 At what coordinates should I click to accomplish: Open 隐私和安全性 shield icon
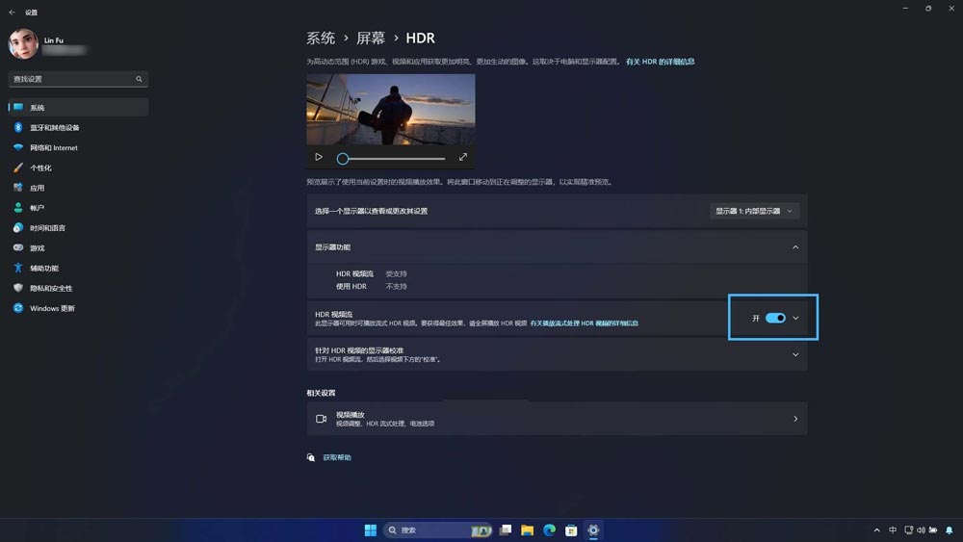[x=17, y=288]
